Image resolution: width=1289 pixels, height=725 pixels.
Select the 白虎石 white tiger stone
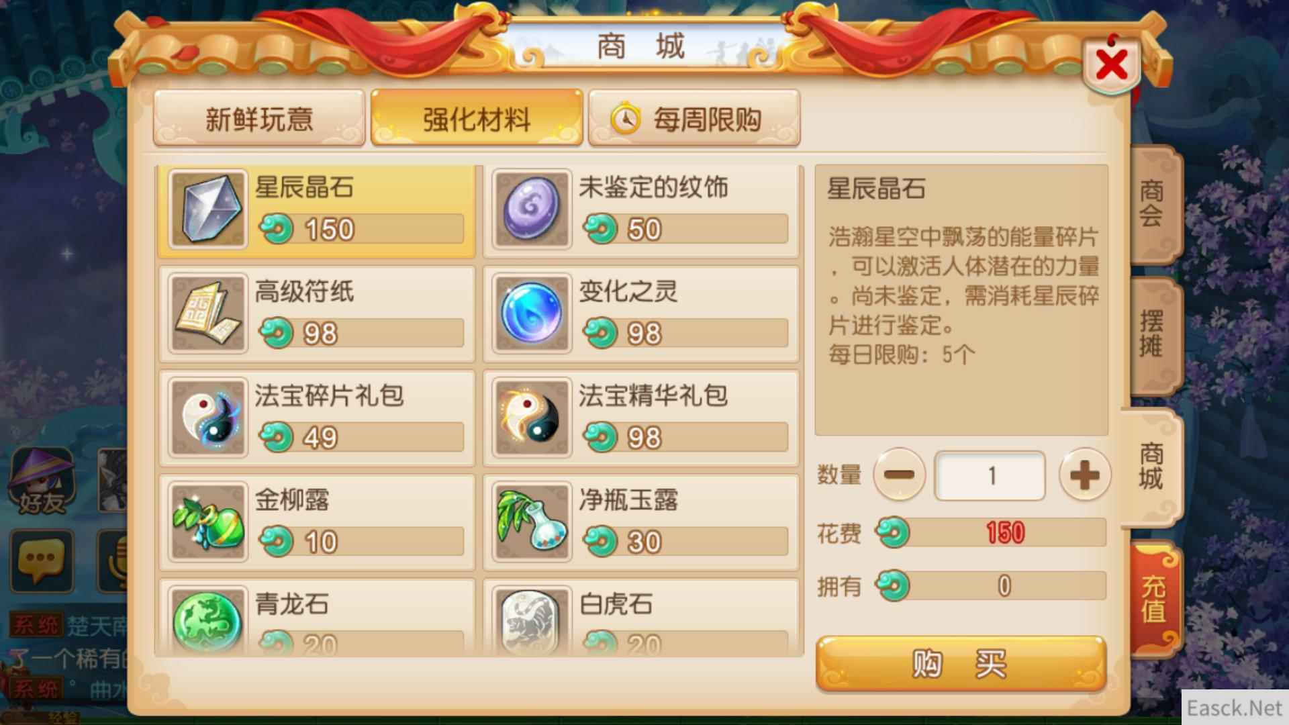pyautogui.click(x=532, y=621)
